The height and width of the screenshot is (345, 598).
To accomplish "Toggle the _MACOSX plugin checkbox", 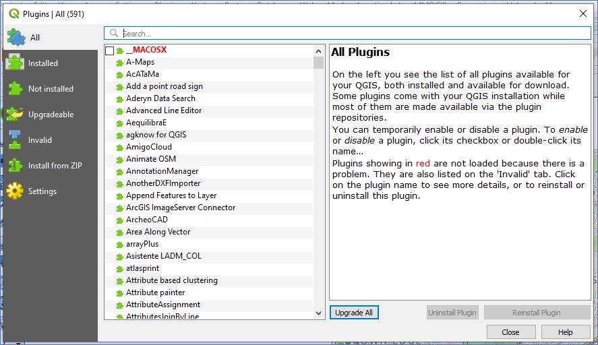I will pos(109,51).
